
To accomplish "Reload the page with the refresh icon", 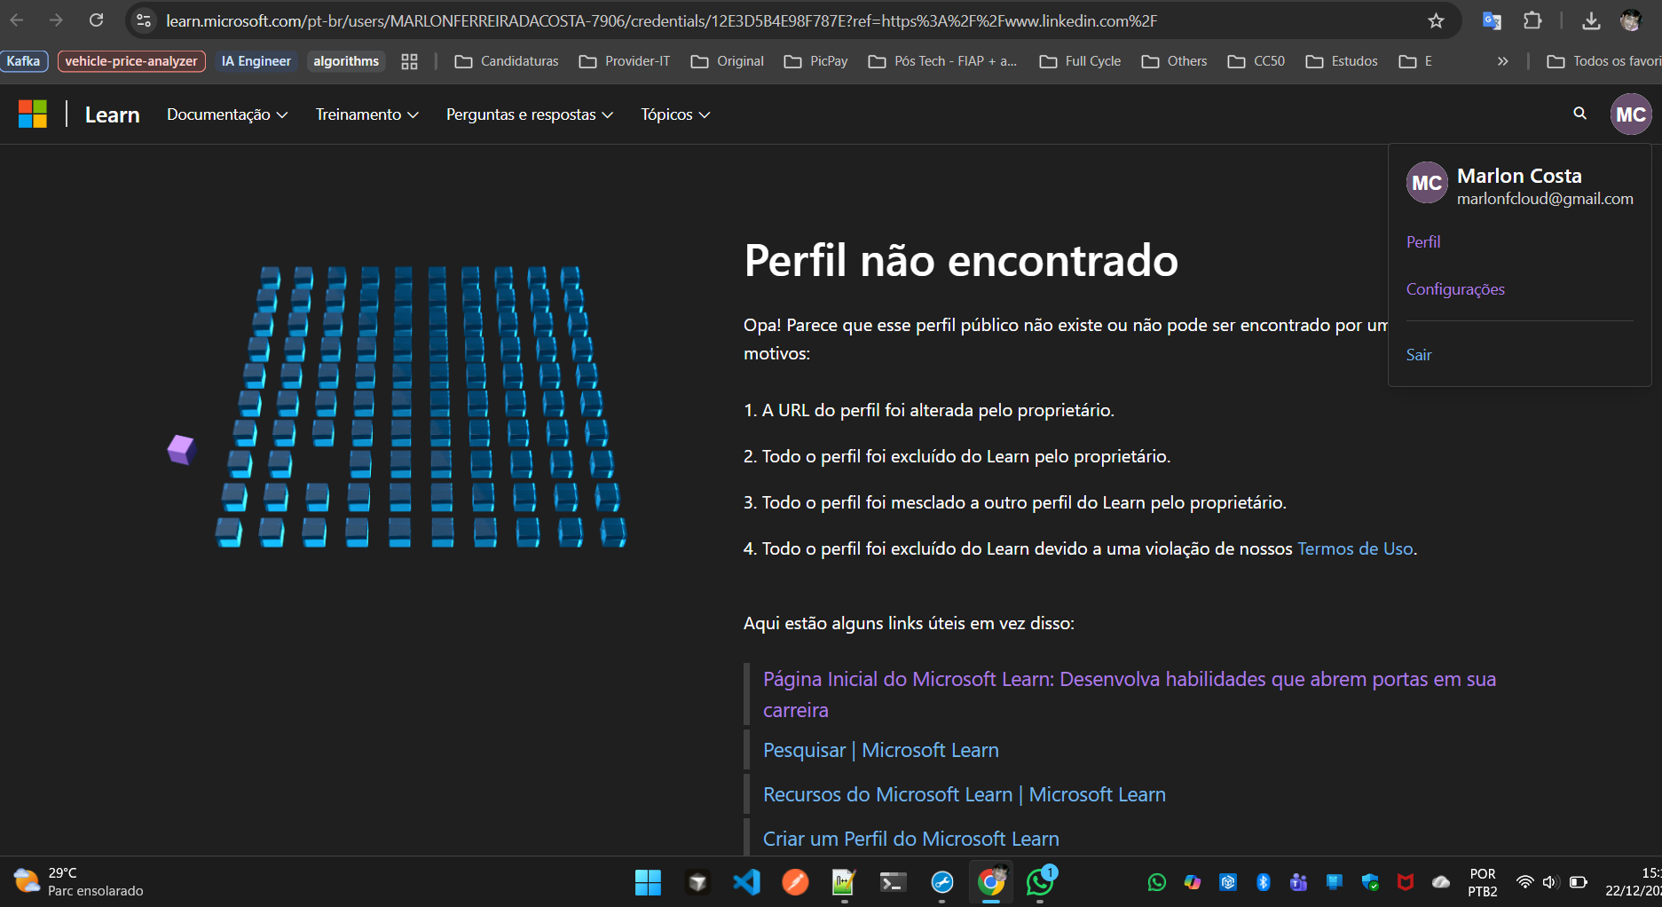I will coord(97,20).
